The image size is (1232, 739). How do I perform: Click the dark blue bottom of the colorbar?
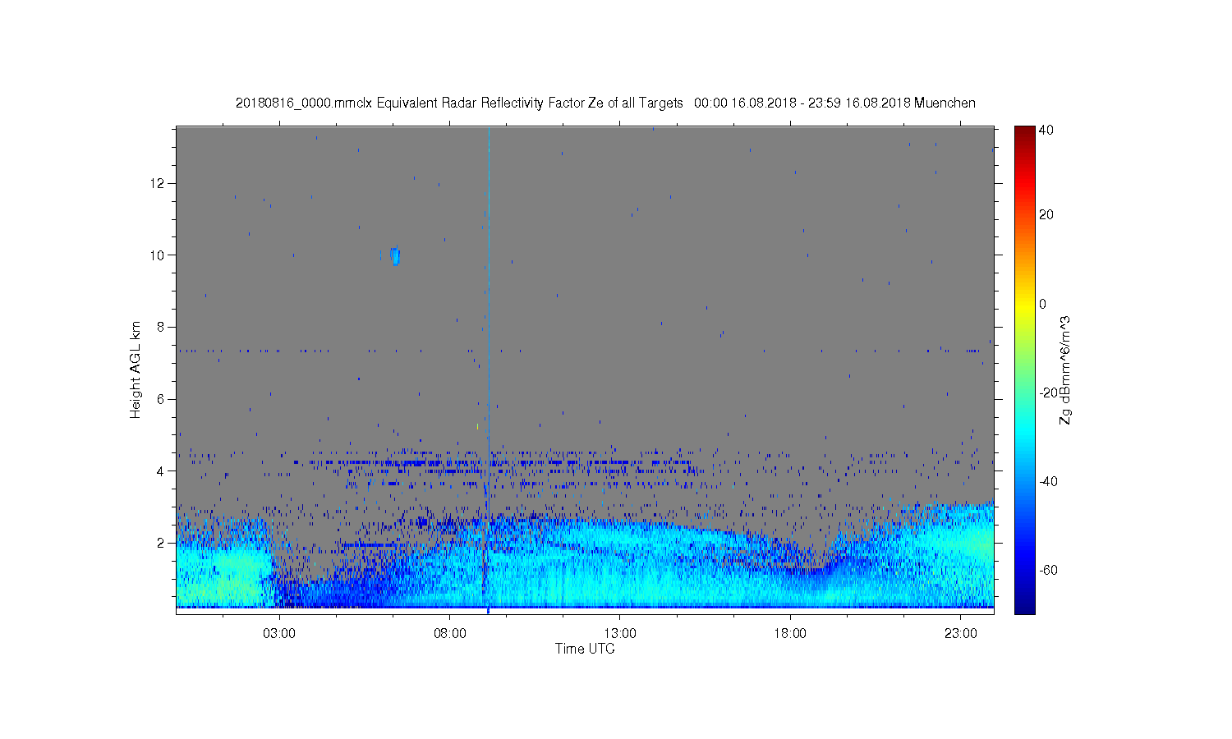click(x=1024, y=606)
